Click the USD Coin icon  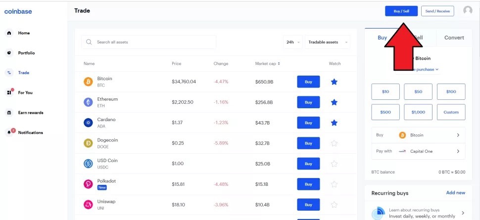[x=88, y=164]
